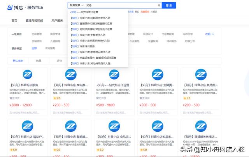Click logo icon of 一站式抖店代运营 card
This screenshot has width=249, height=157.
click(114, 74)
